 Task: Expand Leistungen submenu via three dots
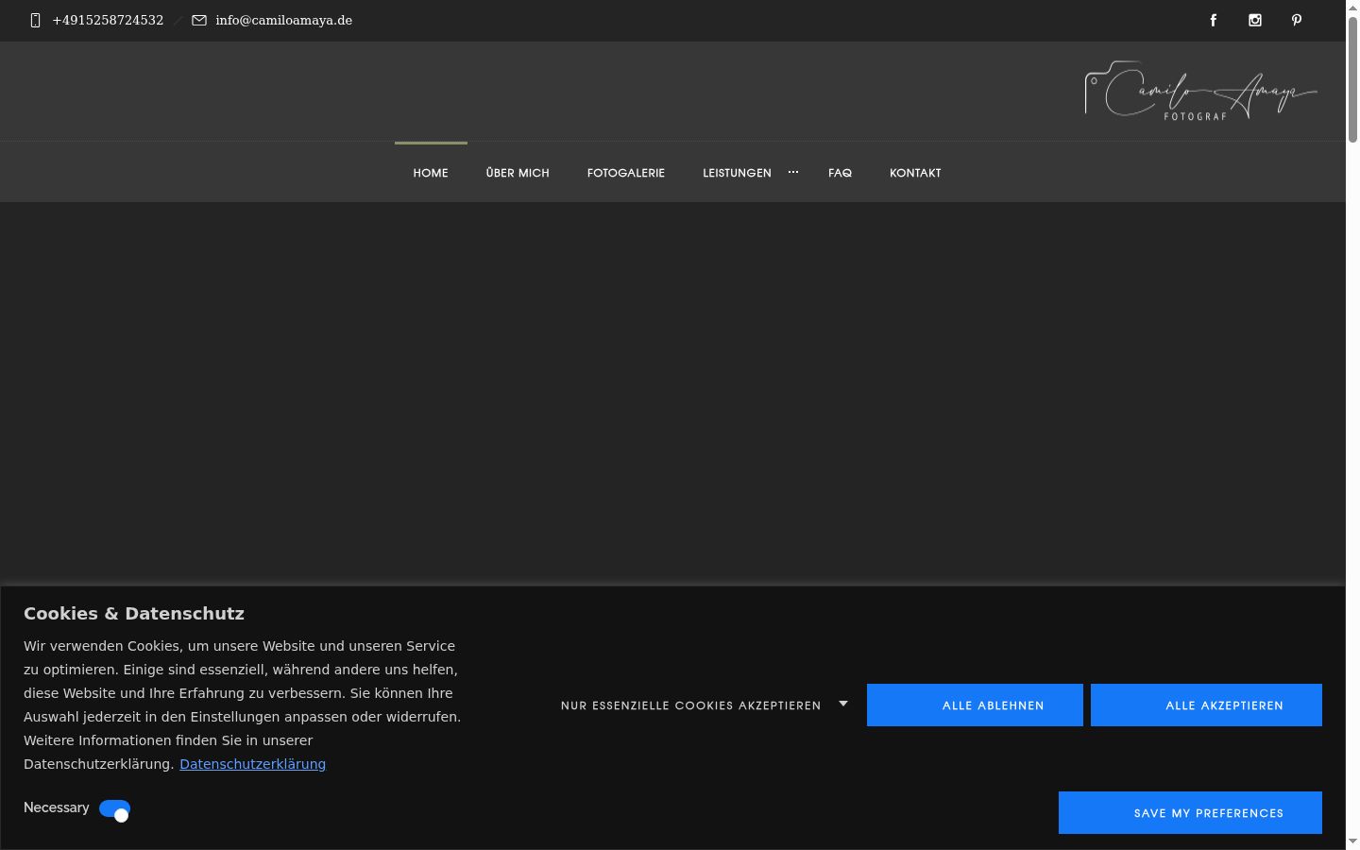[x=793, y=172]
